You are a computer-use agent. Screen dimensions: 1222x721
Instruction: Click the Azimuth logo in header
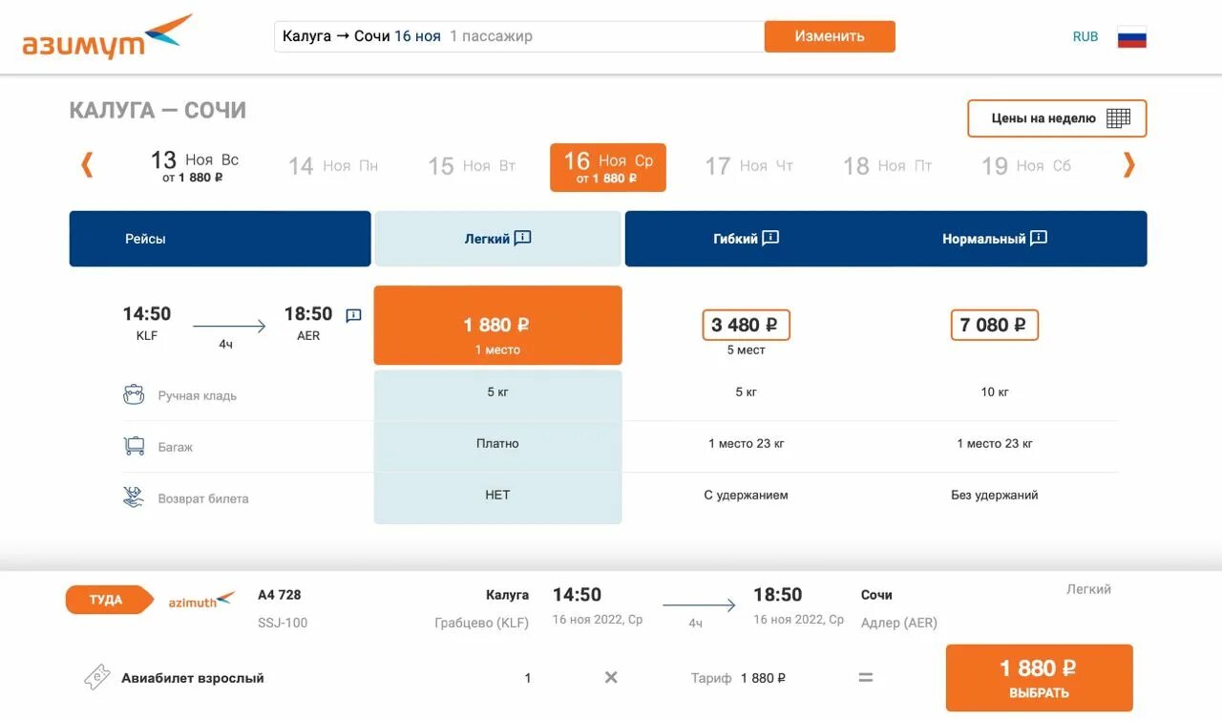click(107, 37)
